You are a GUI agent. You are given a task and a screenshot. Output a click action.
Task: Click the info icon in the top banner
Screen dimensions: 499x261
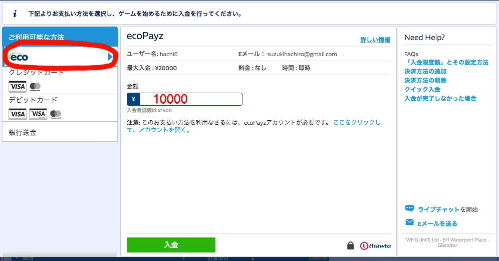pos(15,14)
